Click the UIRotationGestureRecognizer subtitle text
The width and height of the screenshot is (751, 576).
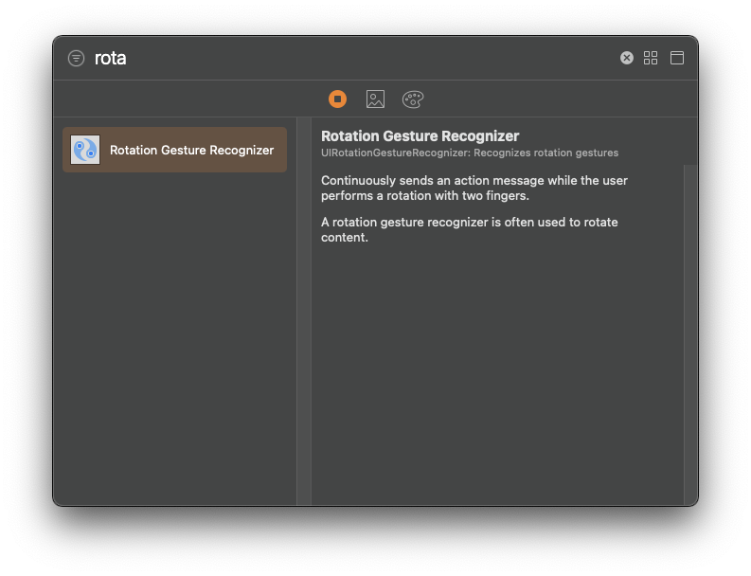pos(470,153)
